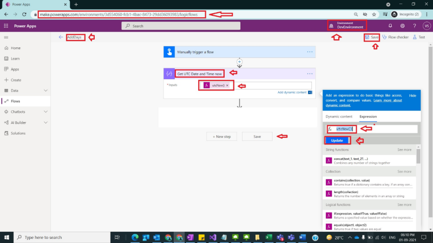Open Excel from the taskbar
433x243 pixels.
[268, 237]
